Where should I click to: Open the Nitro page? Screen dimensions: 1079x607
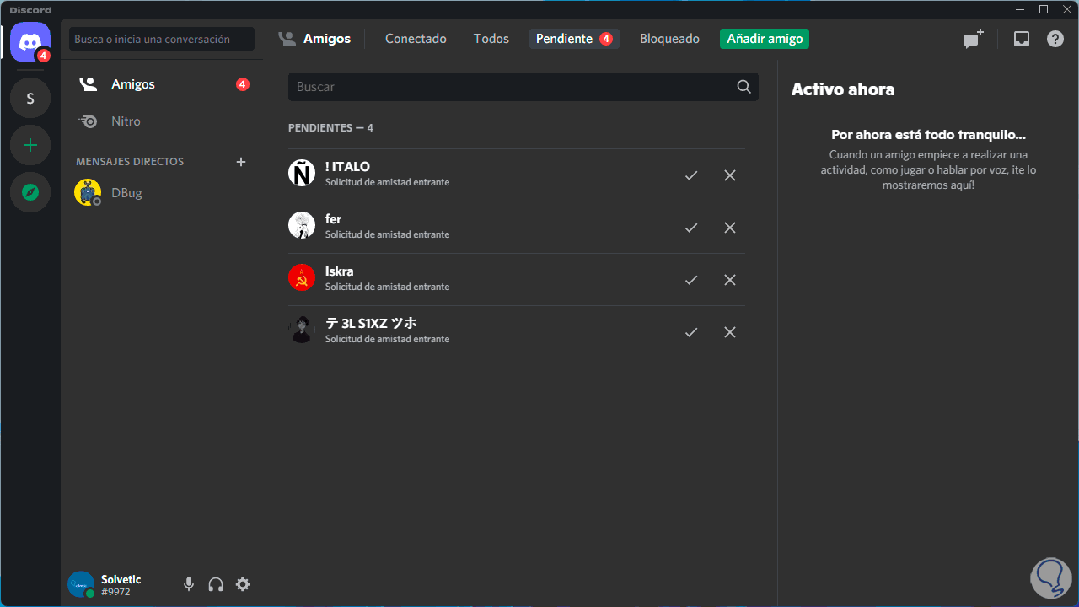coord(126,121)
